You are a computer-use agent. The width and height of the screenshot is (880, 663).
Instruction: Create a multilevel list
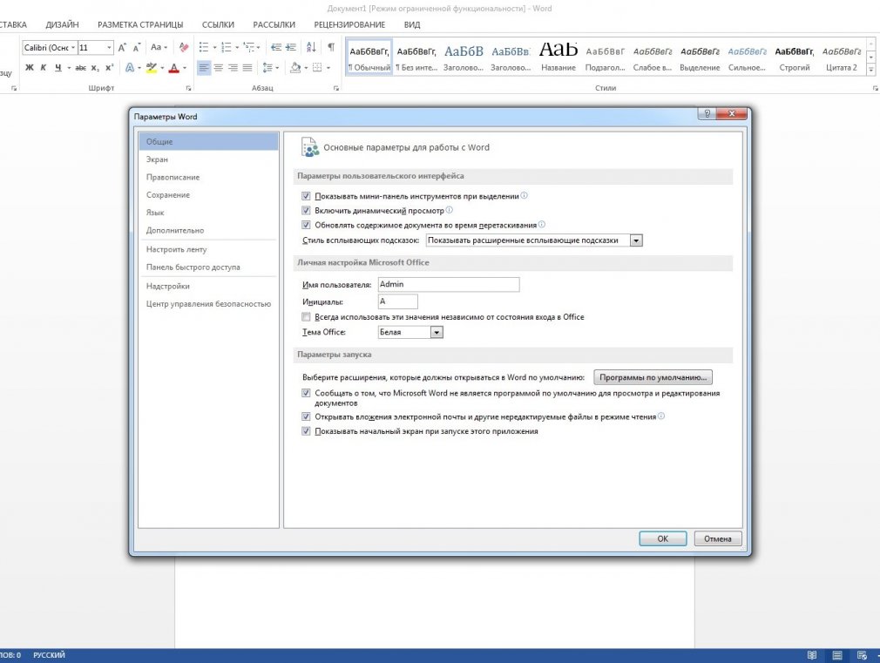coord(248,48)
